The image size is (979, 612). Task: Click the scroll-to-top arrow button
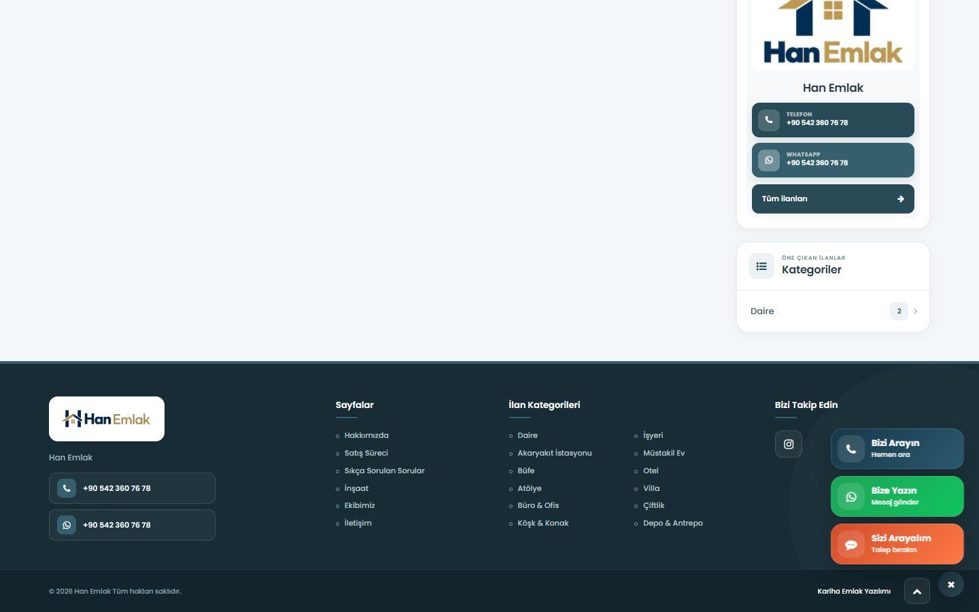pos(917,592)
